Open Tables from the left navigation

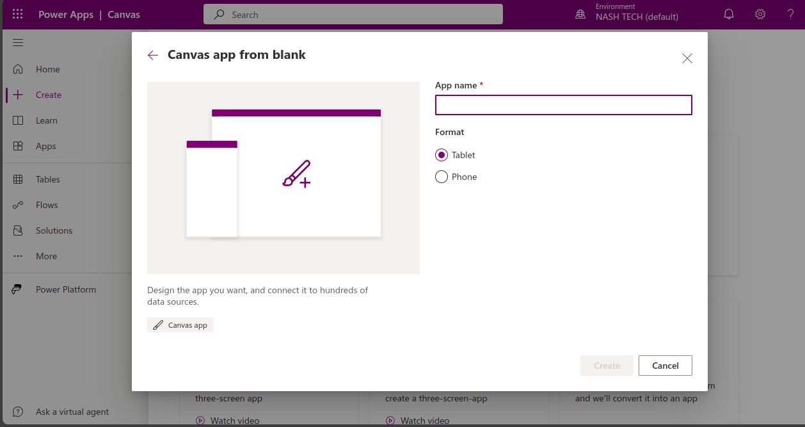(47, 179)
